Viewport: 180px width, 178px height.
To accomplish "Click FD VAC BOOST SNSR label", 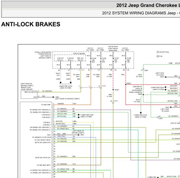I will (x=43, y=140).
